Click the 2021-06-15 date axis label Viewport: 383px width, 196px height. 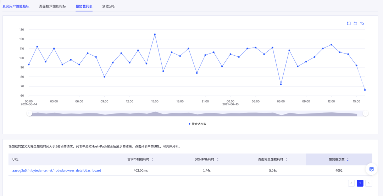click(x=231, y=104)
